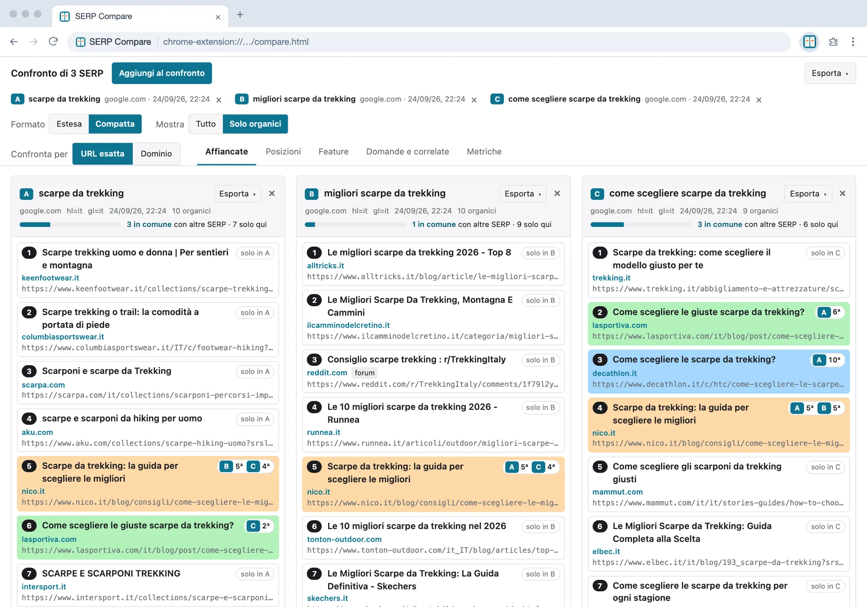Screen dimensions: 867x607
Task: Remove SERP A 'scarpe da trekking' chip
Action: (x=219, y=100)
